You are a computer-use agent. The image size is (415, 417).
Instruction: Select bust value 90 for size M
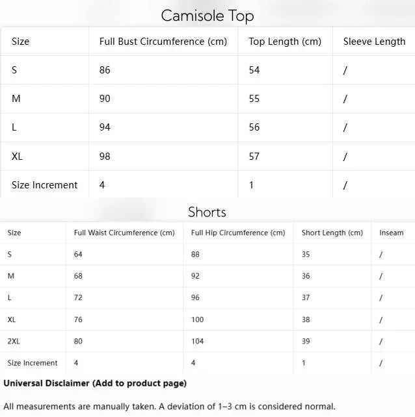tap(105, 99)
